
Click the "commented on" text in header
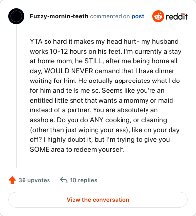tap(110, 16)
